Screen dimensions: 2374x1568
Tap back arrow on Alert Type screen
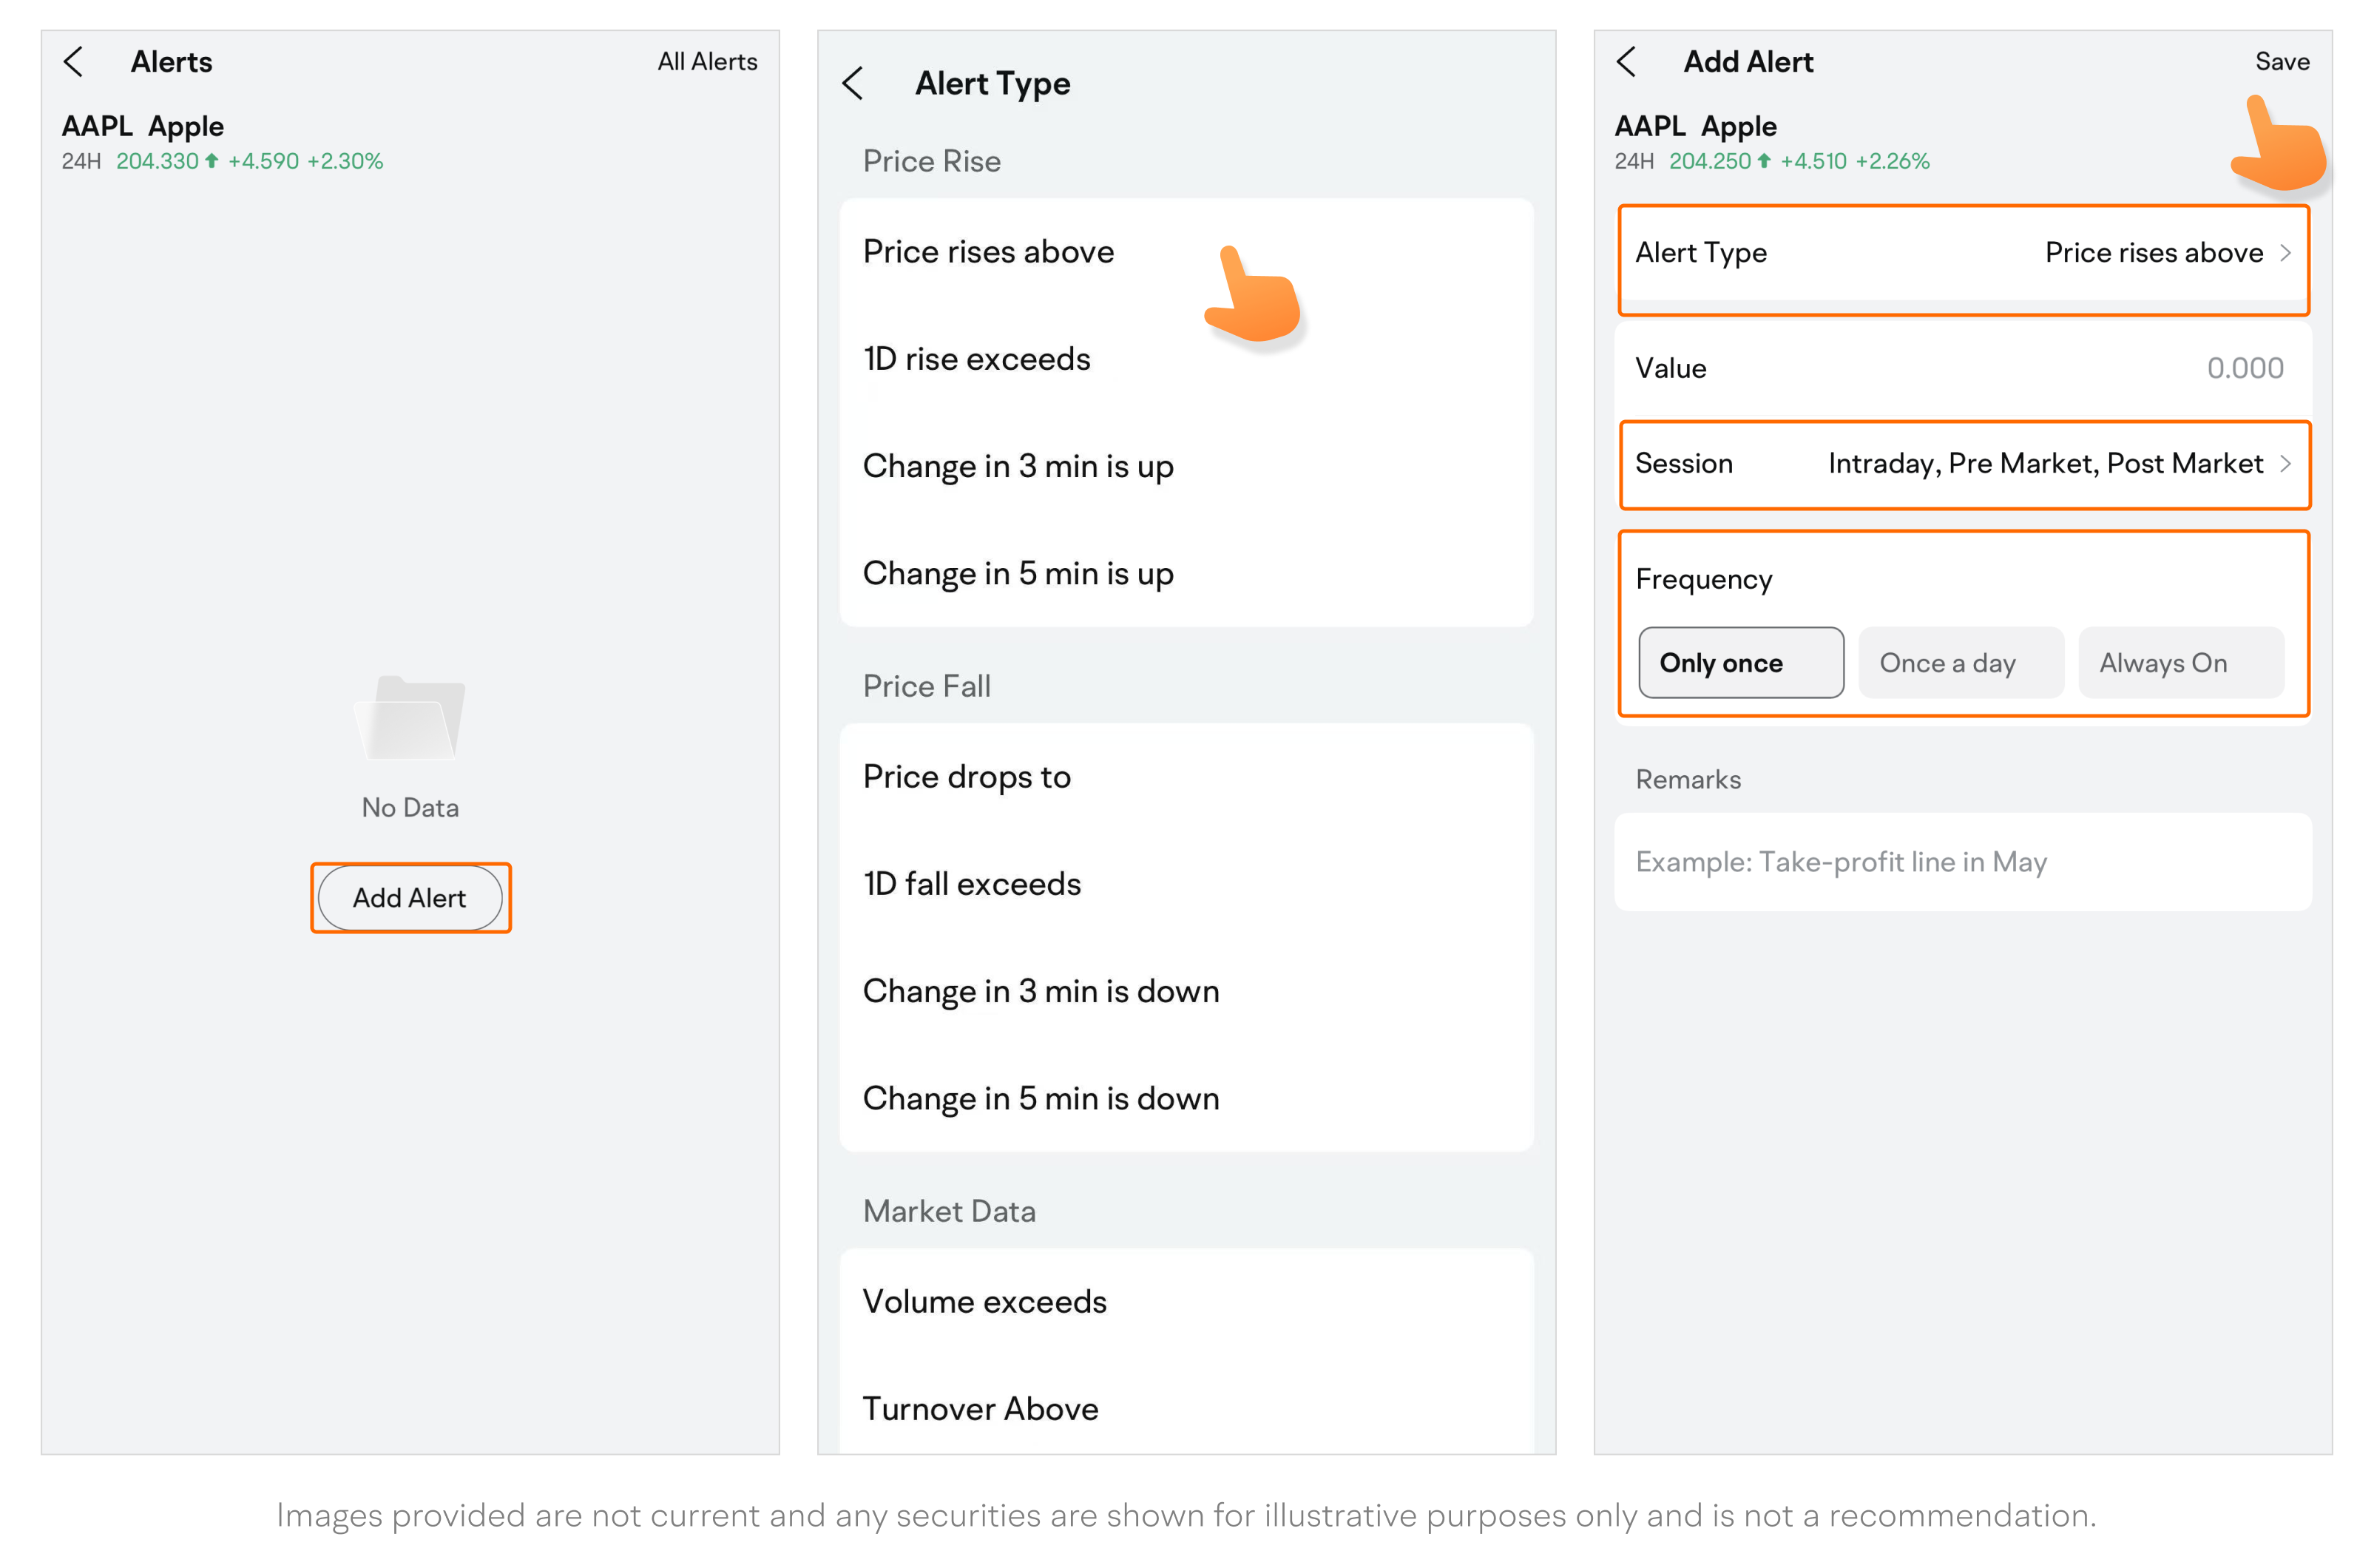[852, 84]
